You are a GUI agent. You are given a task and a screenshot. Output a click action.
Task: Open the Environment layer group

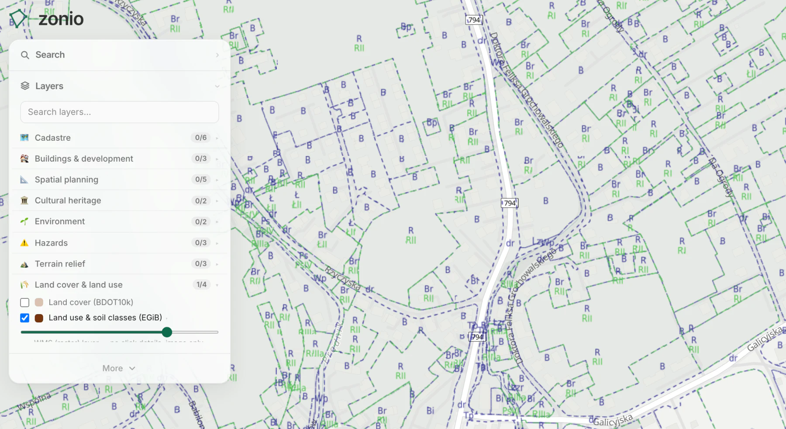pos(120,221)
